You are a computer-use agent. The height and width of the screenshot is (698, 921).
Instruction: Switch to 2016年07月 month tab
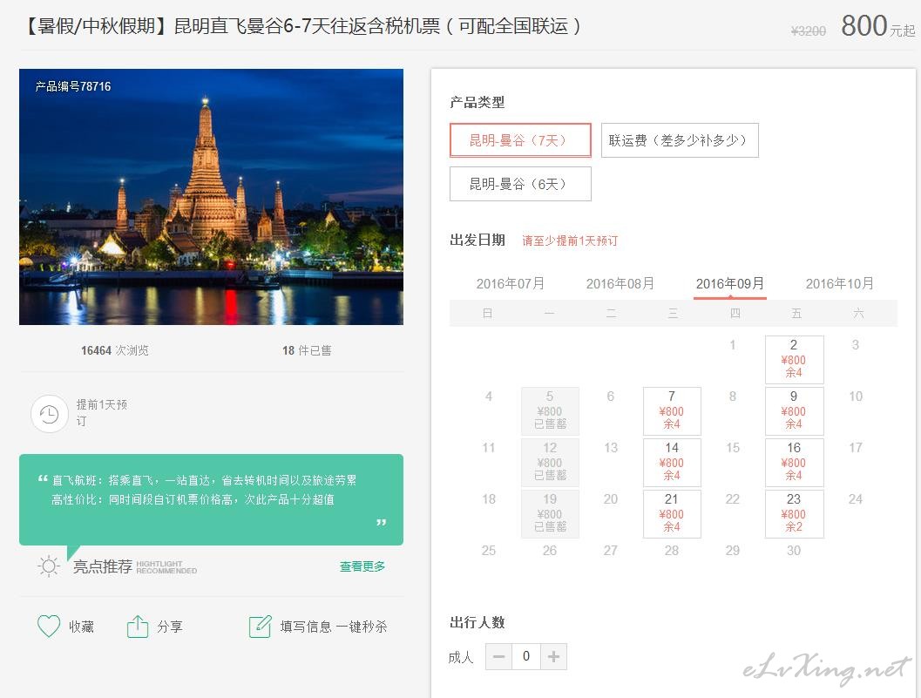point(510,284)
